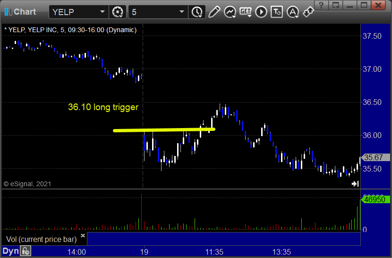The height and width of the screenshot is (258, 392).
Task: Click the 19 date axis label
Action: click(144, 252)
